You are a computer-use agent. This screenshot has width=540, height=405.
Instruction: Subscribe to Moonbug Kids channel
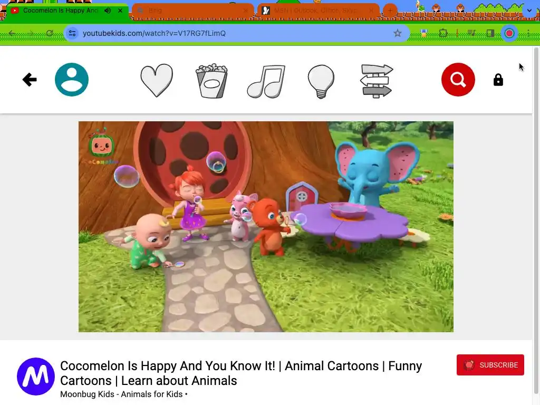[490, 365]
